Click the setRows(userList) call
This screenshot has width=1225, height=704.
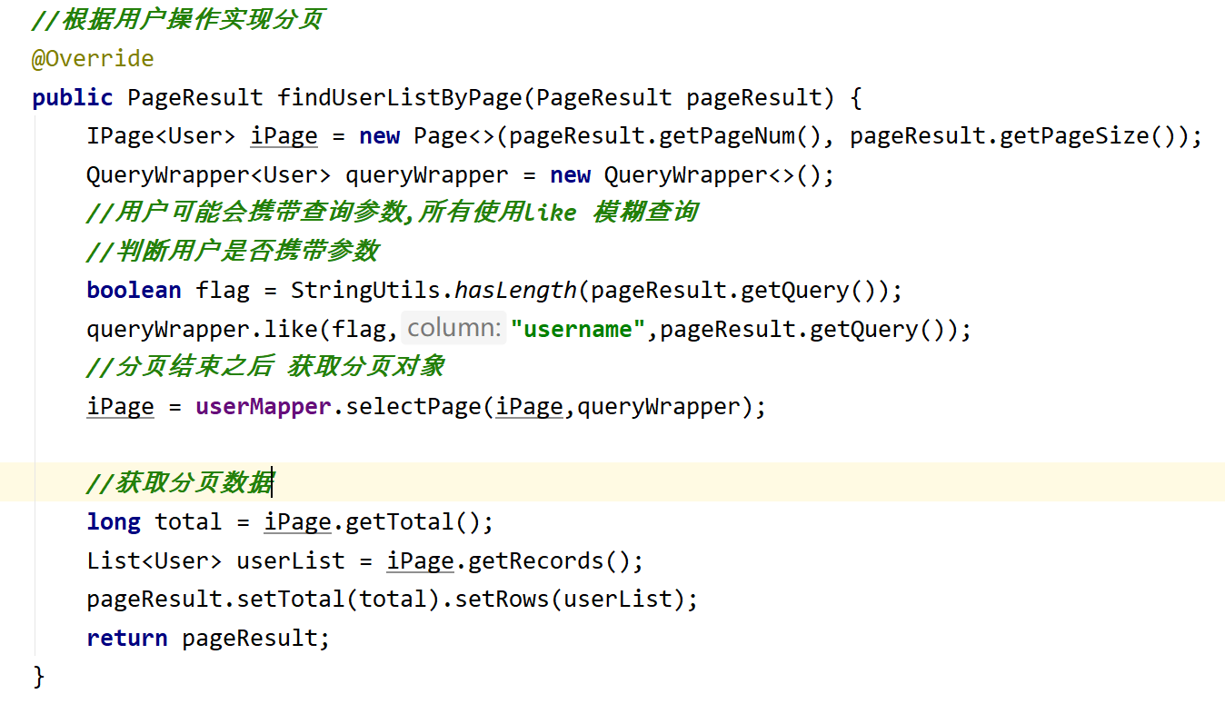click(569, 600)
